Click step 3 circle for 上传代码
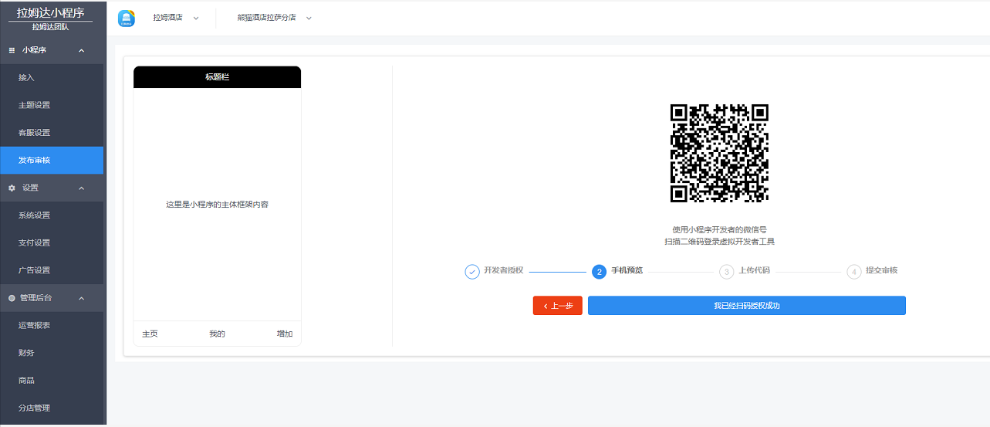The height and width of the screenshot is (427, 990). coord(727,272)
